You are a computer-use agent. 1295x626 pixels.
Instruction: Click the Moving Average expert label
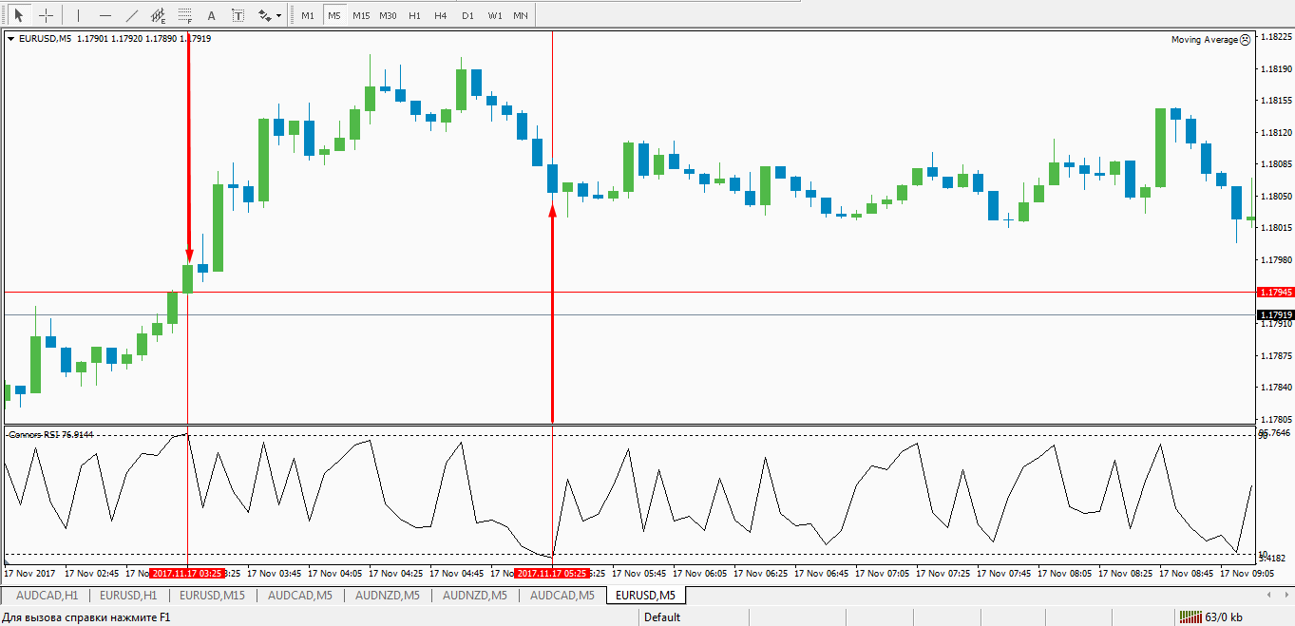1204,40
